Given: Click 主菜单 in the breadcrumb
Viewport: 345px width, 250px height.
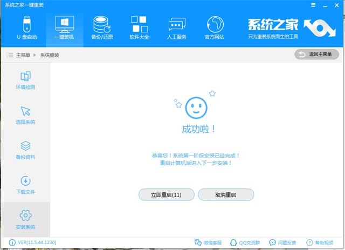Looking at the screenshot, I should click(x=23, y=55).
